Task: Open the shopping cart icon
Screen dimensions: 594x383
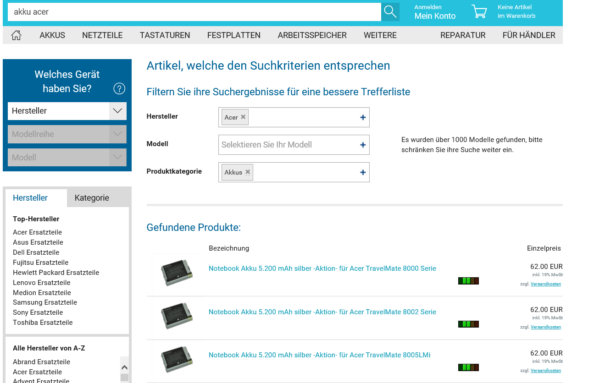Action: (479, 11)
